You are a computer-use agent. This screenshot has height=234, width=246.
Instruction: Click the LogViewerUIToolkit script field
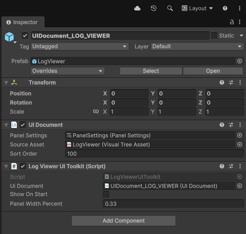[x=169, y=177]
